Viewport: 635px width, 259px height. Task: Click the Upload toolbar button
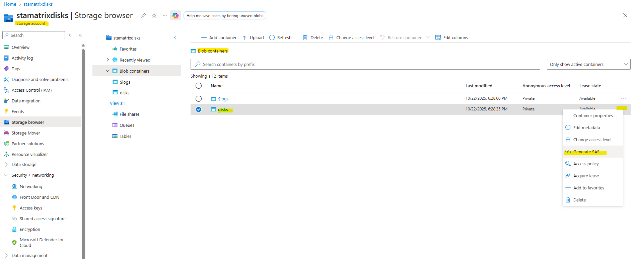253,37
